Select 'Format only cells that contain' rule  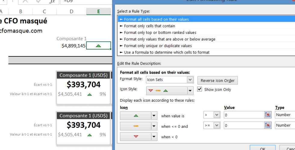pos(206,26)
